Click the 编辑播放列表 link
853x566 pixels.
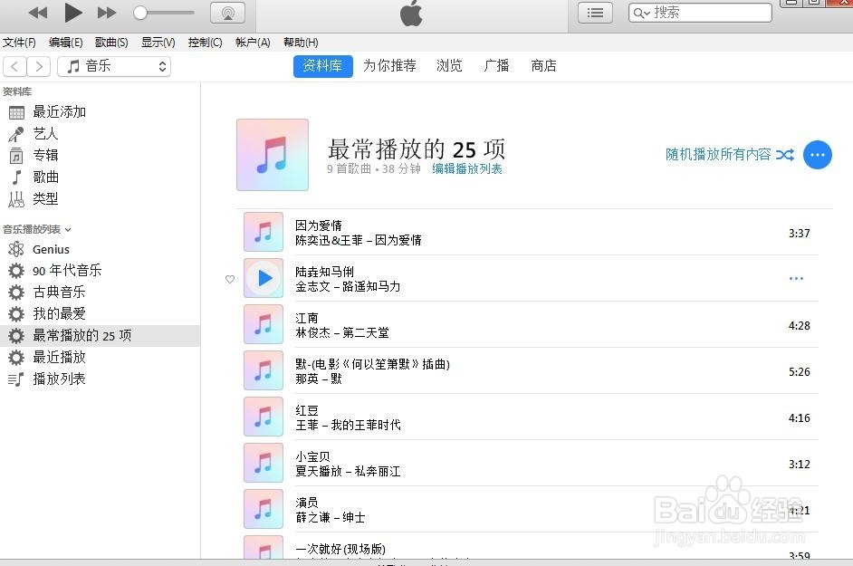[466, 168]
